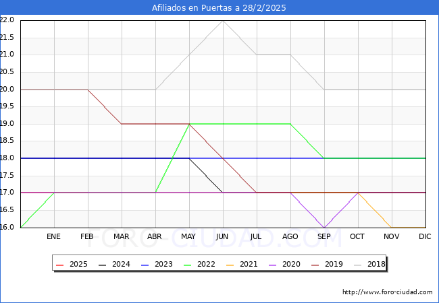Click the 17.0 y-axis value
The image size is (439, 303).
click(7, 192)
